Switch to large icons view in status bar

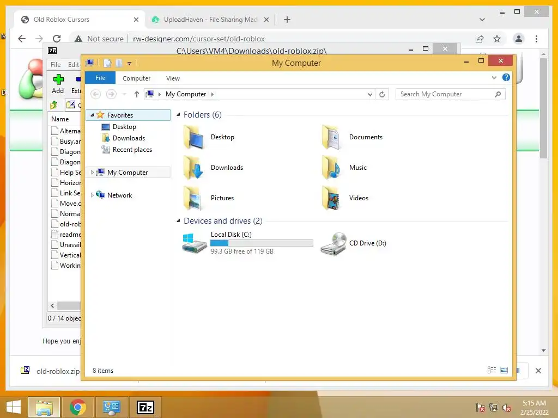(504, 370)
